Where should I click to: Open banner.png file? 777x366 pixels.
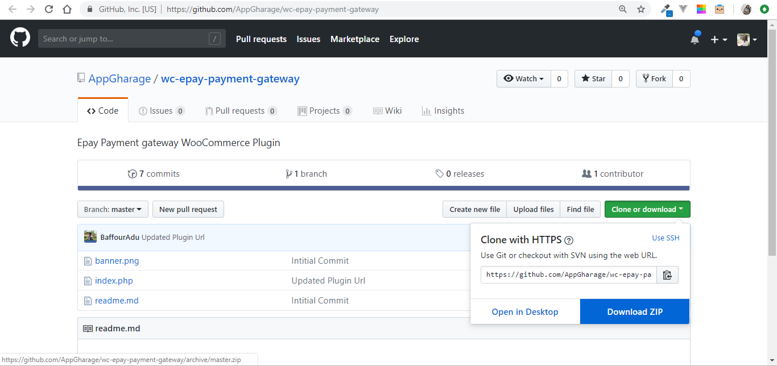pos(117,261)
